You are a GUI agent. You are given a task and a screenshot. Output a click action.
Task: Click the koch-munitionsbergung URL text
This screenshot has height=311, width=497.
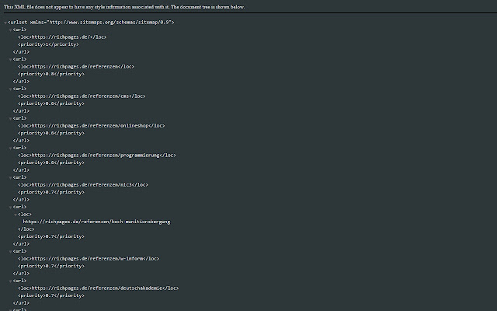point(96,222)
